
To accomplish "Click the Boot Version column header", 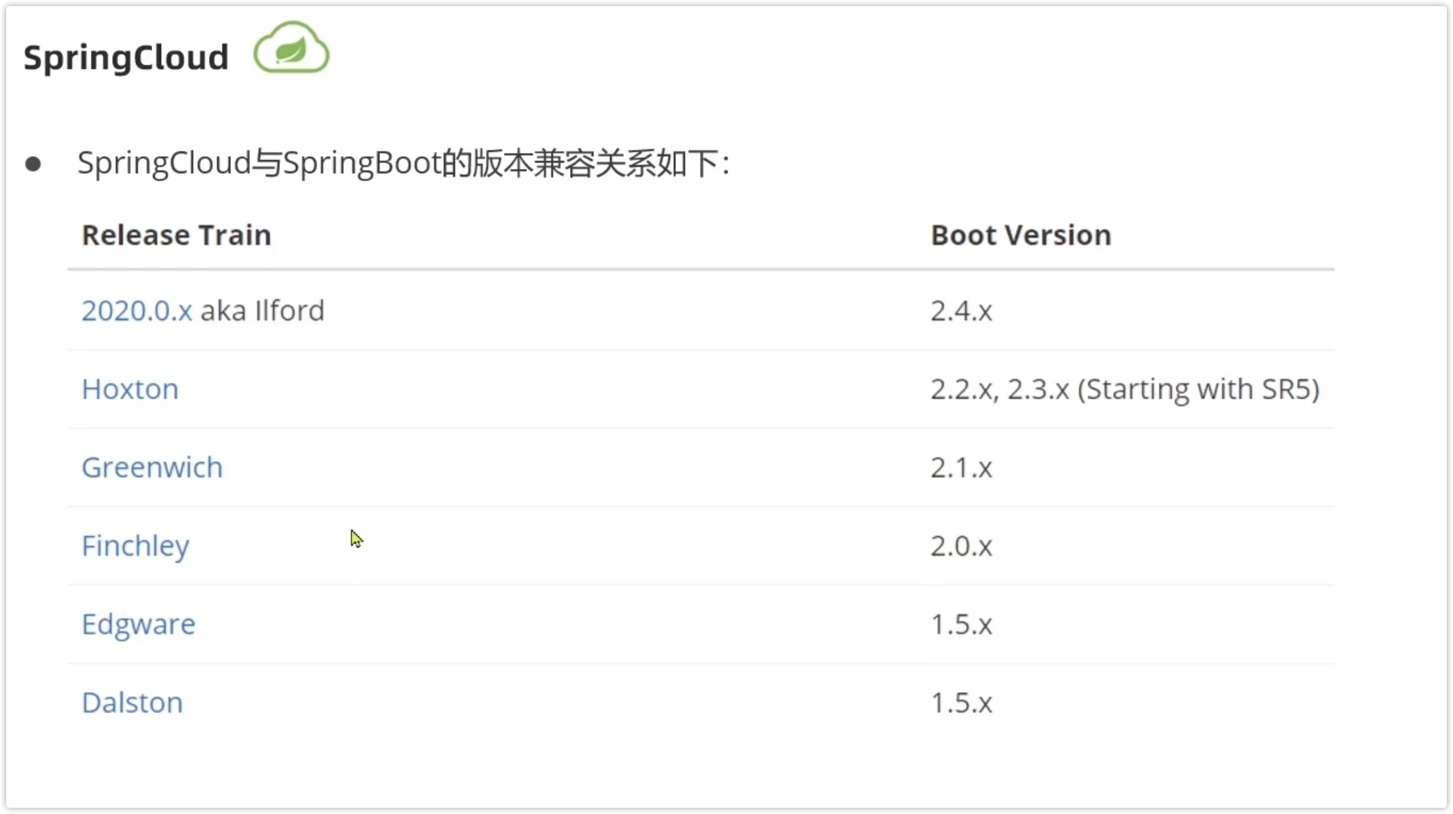I will (1021, 235).
